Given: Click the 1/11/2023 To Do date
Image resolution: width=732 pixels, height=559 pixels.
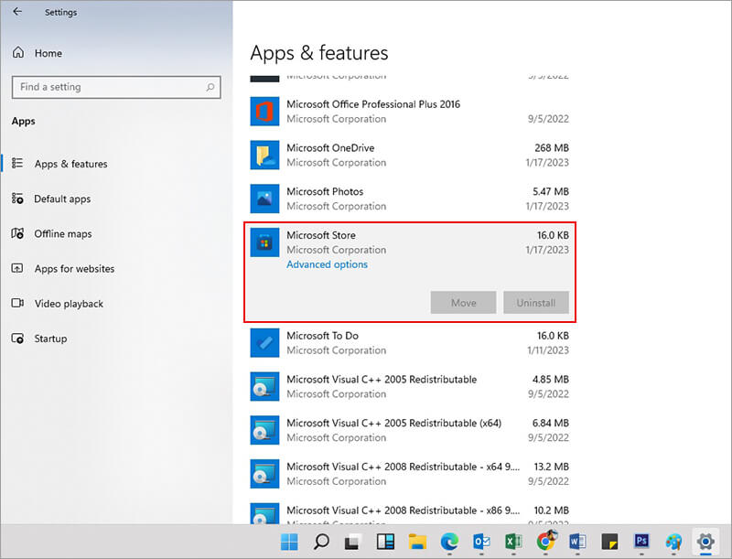Looking at the screenshot, I should (x=548, y=350).
